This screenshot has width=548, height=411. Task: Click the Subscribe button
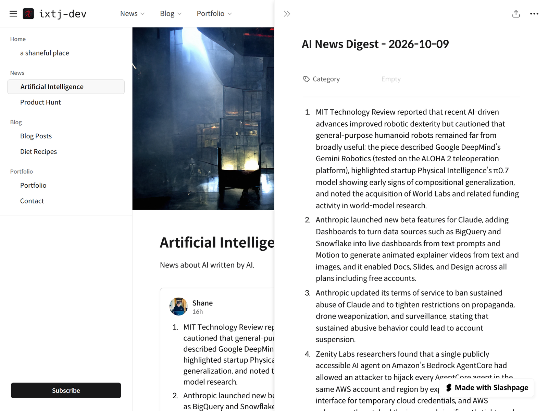coord(66,390)
